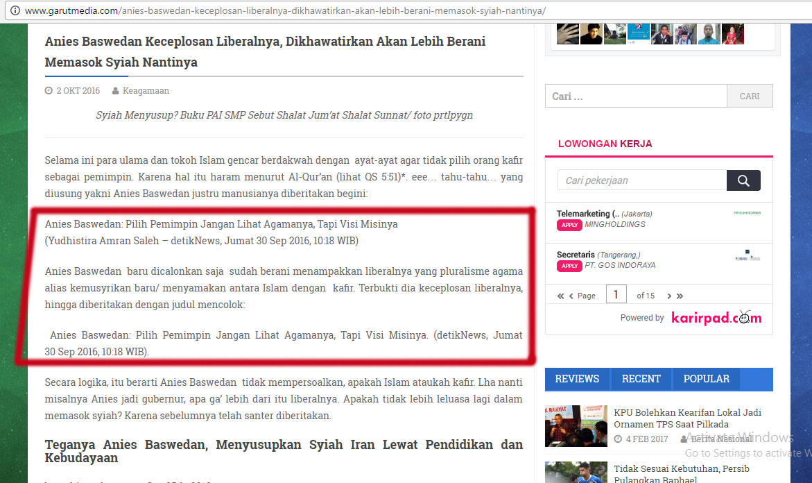This screenshot has height=483, width=812.
Task: Click the clock icon beside 4 FEB 2017
Action: 618,439
